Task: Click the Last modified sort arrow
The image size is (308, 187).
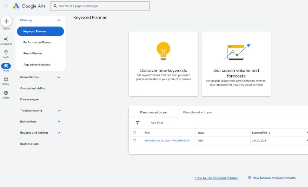Action: click(269, 133)
